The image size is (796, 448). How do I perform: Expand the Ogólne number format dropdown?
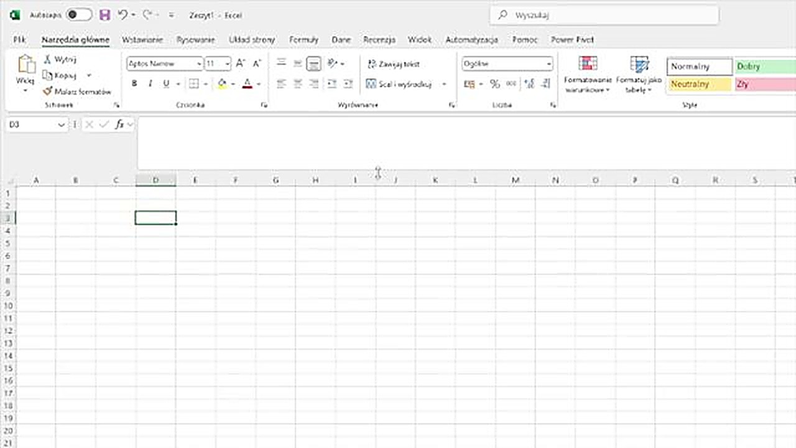click(548, 63)
